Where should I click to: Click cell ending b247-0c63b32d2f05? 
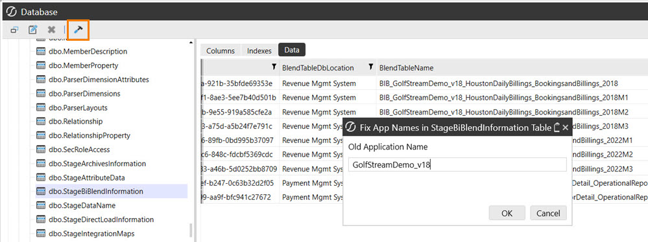[x=240, y=183]
